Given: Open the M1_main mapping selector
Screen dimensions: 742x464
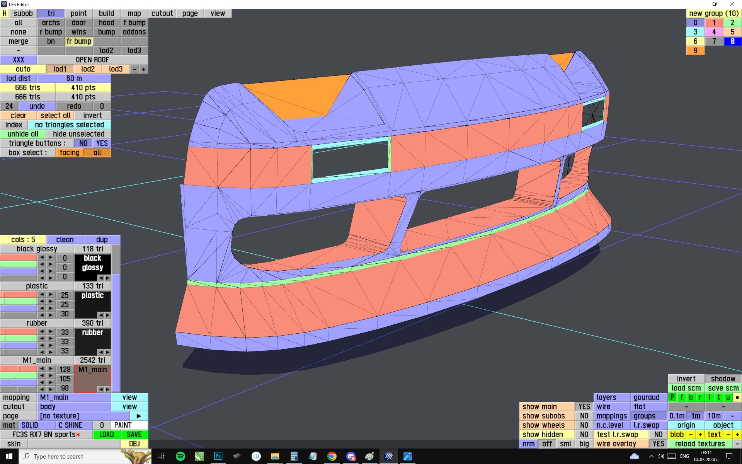Looking at the screenshot, I should [74, 397].
